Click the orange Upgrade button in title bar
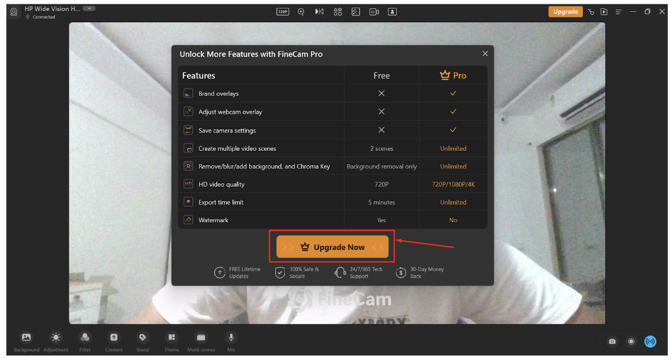The image size is (672, 361). (x=565, y=12)
